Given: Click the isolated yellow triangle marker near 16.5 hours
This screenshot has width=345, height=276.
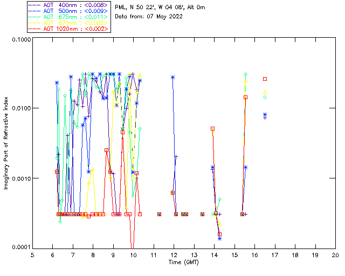Looking at the screenshot, I should point(265,92).
